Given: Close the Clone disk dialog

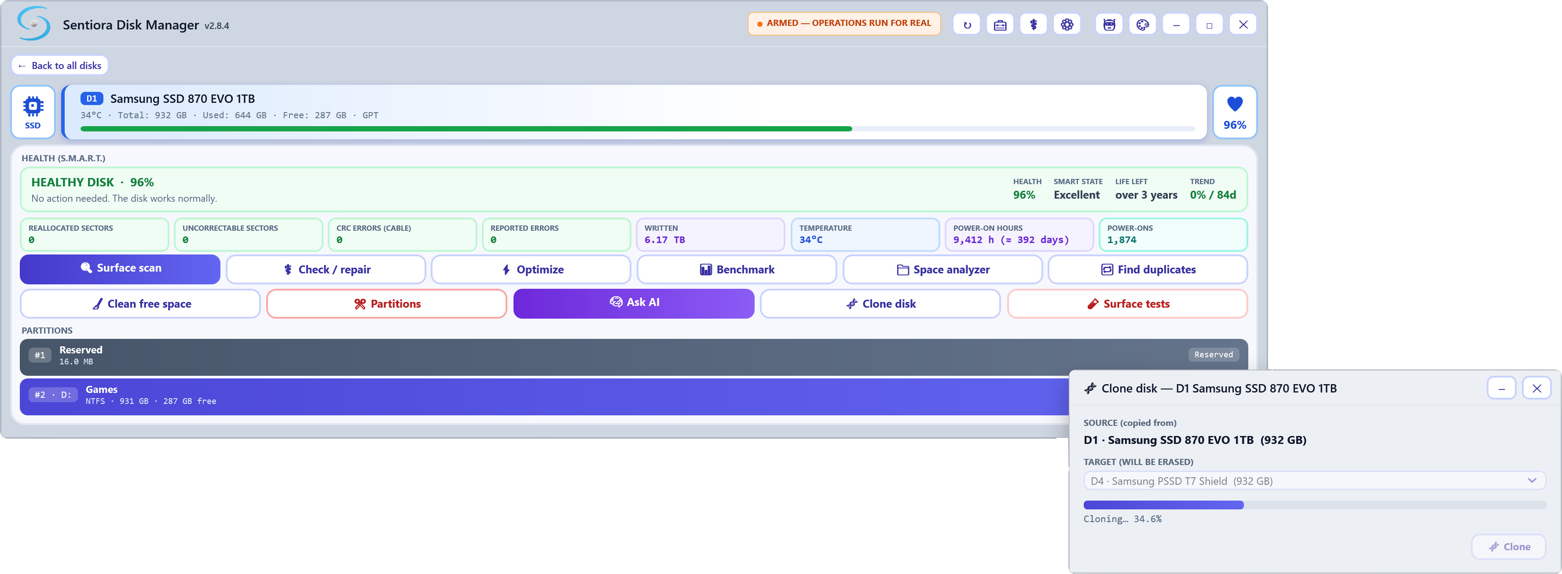Looking at the screenshot, I should click(1536, 388).
